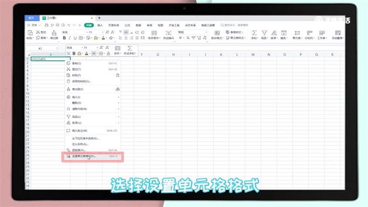Open ribbon font color letter A
This screenshot has width=368, height=207.
tap(103, 38)
